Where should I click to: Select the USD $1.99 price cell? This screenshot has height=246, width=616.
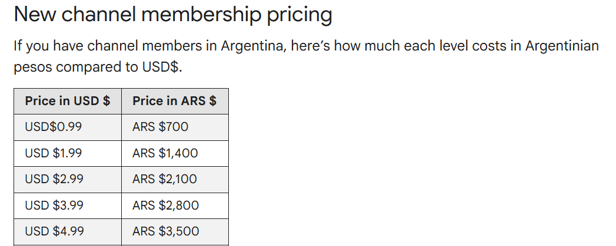tap(54, 153)
